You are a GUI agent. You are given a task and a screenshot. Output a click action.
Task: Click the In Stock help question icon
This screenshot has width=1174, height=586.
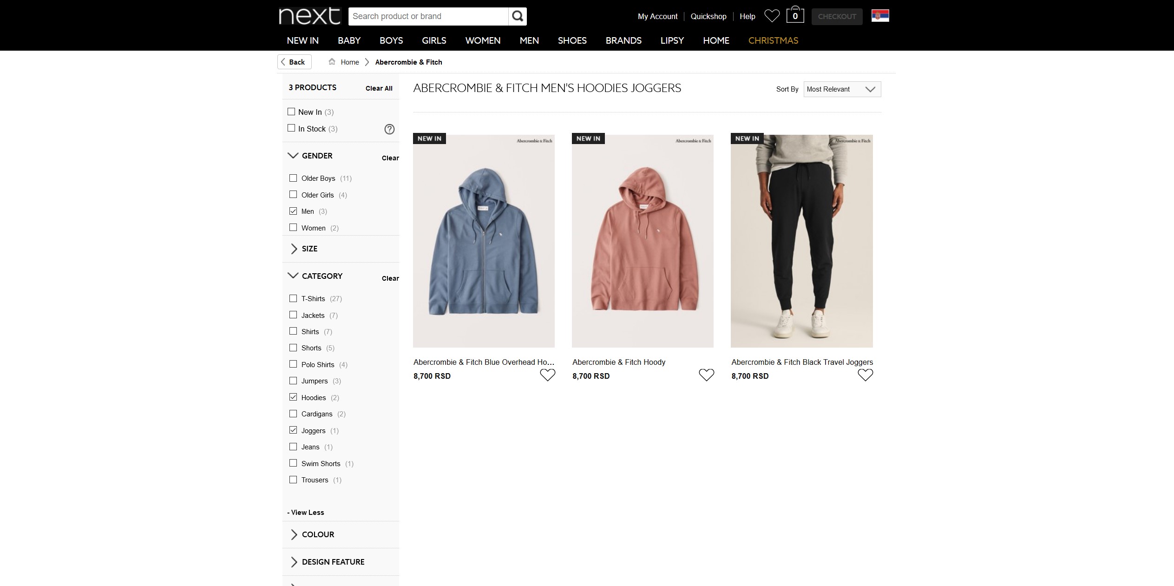point(389,129)
